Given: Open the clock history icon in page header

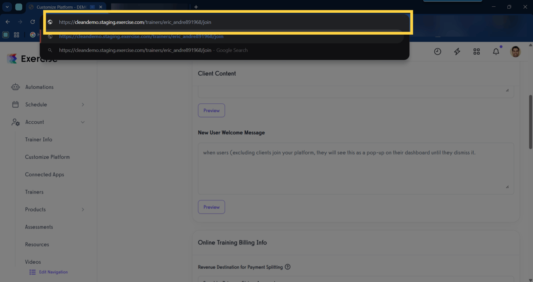Looking at the screenshot, I should 437,51.
